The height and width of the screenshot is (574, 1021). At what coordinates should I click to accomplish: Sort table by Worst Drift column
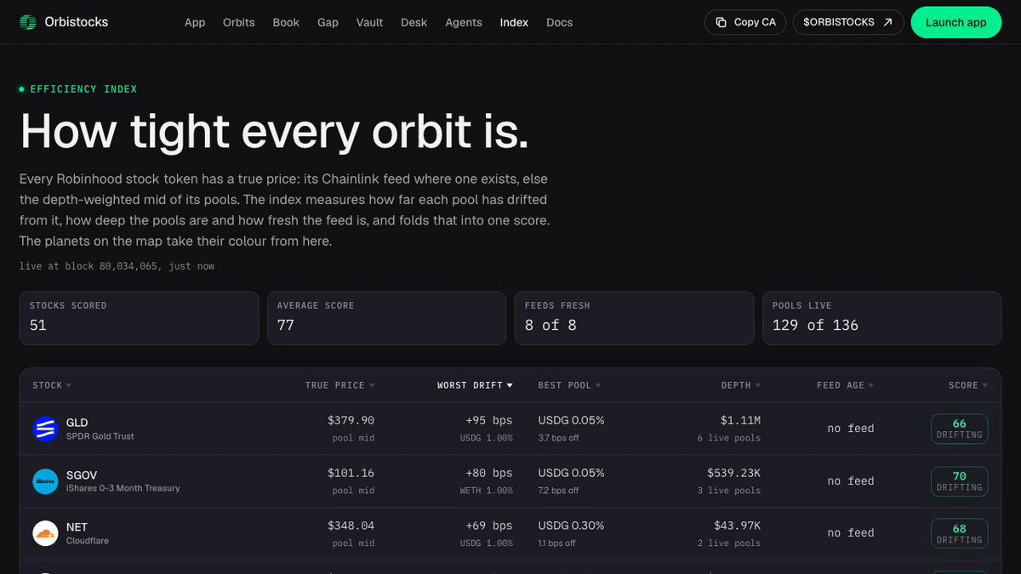[475, 385]
